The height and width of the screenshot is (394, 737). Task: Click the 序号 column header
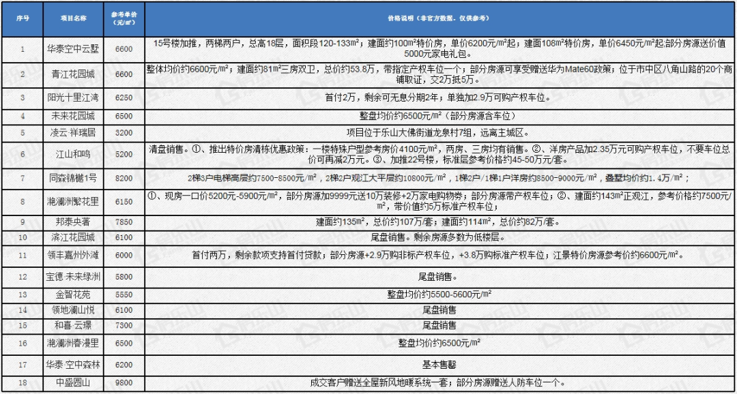22,19
